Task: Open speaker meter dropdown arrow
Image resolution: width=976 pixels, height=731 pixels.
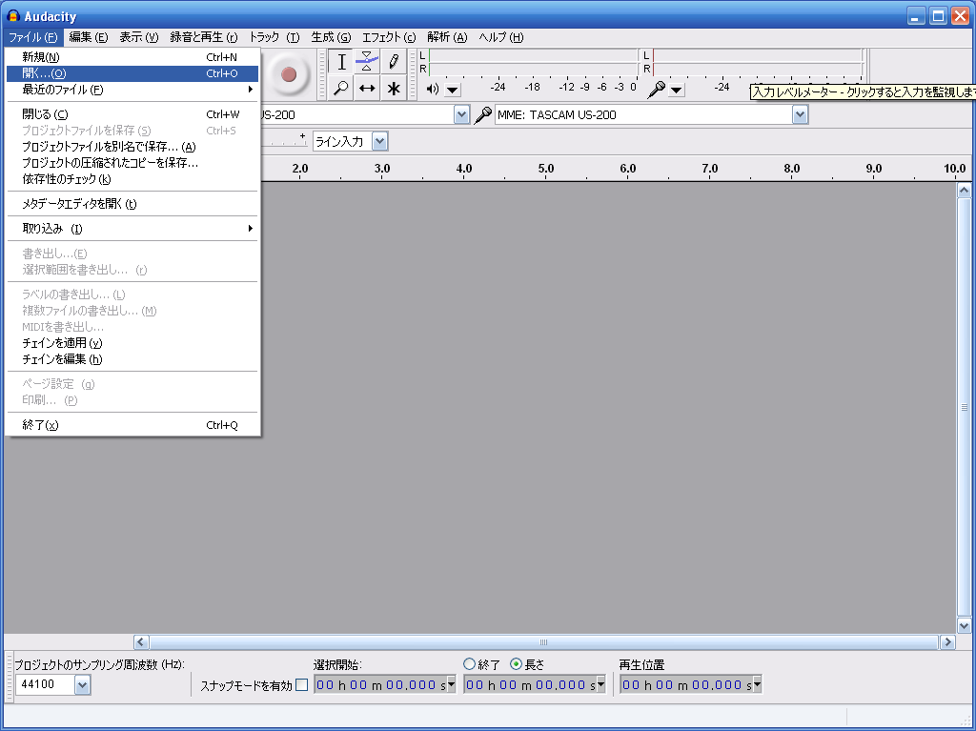Action: (x=453, y=91)
